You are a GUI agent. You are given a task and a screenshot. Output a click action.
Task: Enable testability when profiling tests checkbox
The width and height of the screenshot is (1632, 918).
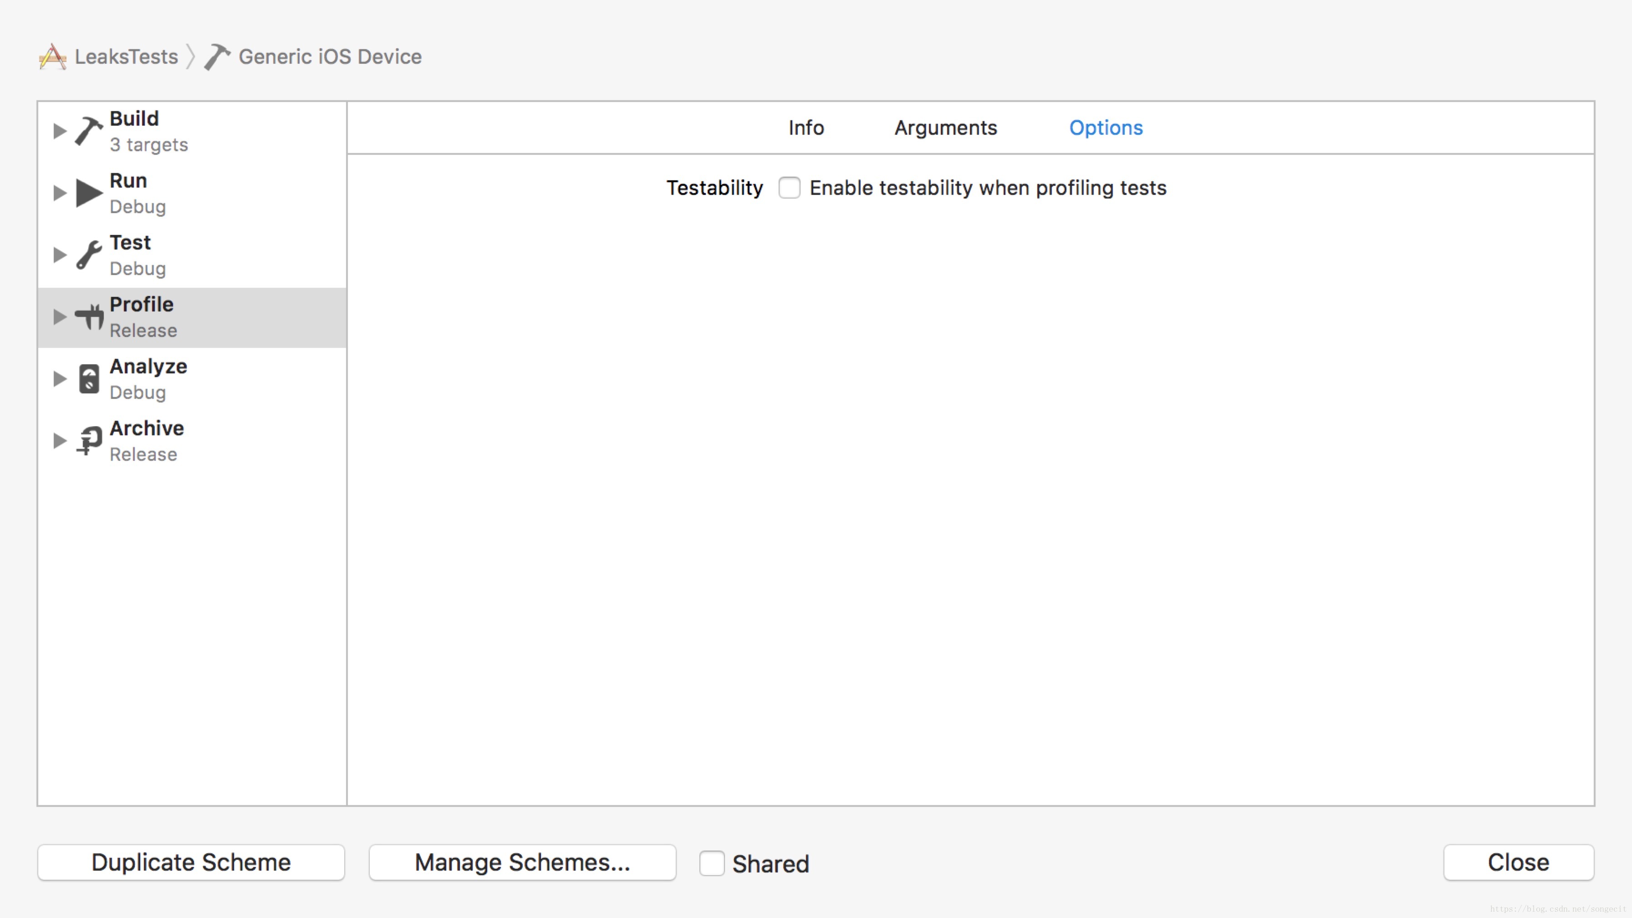[x=790, y=188]
